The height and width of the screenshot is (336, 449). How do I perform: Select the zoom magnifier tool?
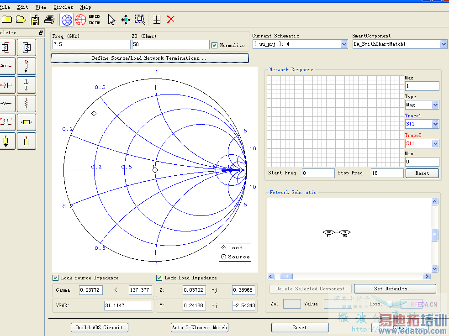[140, 20]
